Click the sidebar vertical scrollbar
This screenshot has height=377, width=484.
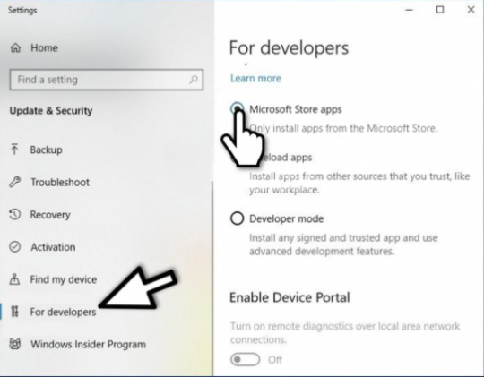(x=212, y=278)
